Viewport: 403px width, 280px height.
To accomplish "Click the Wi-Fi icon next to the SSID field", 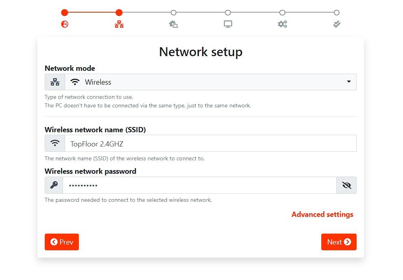I will click(54, 143).
